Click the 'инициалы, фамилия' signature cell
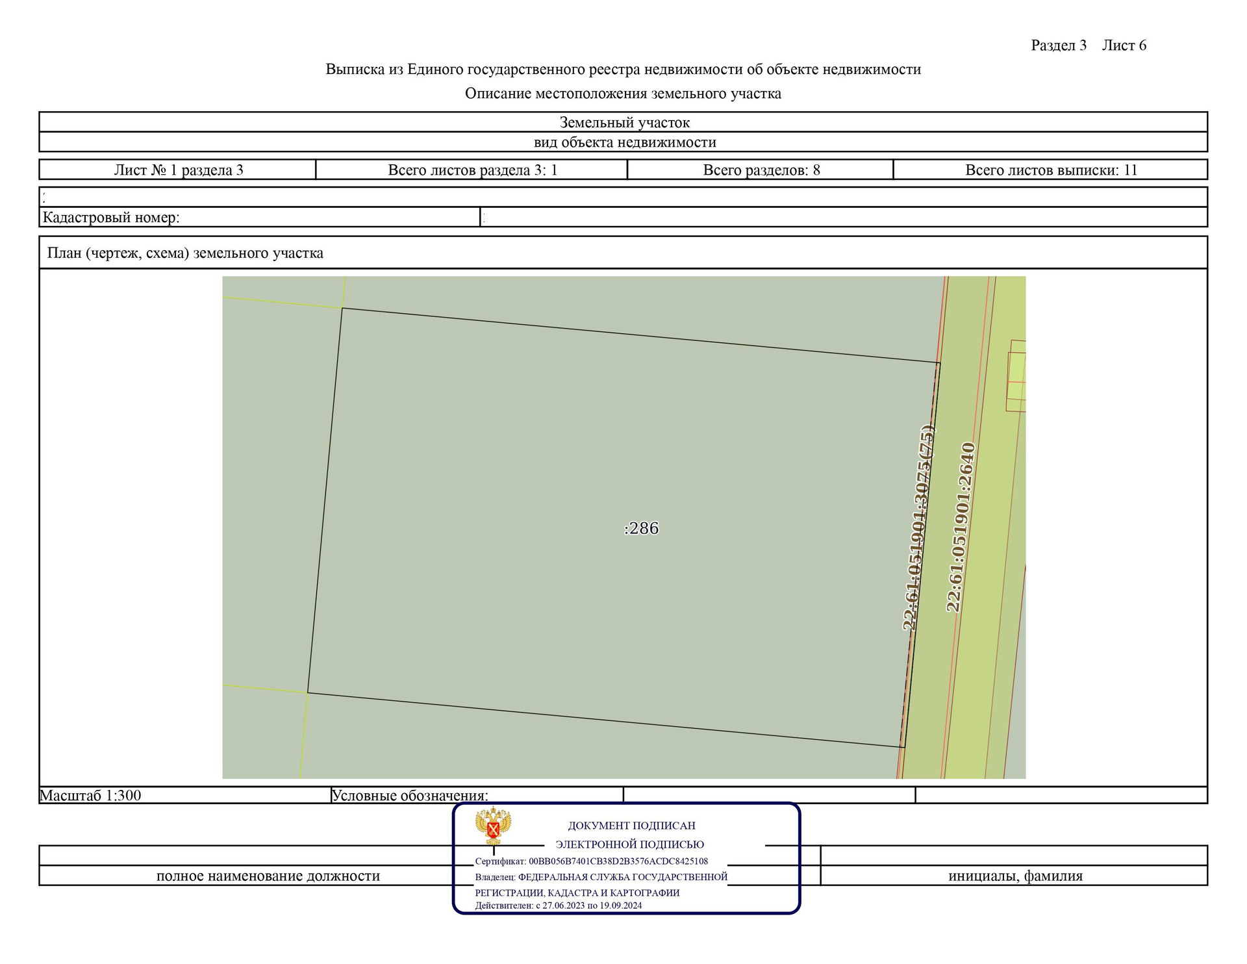 [1014, 876]
